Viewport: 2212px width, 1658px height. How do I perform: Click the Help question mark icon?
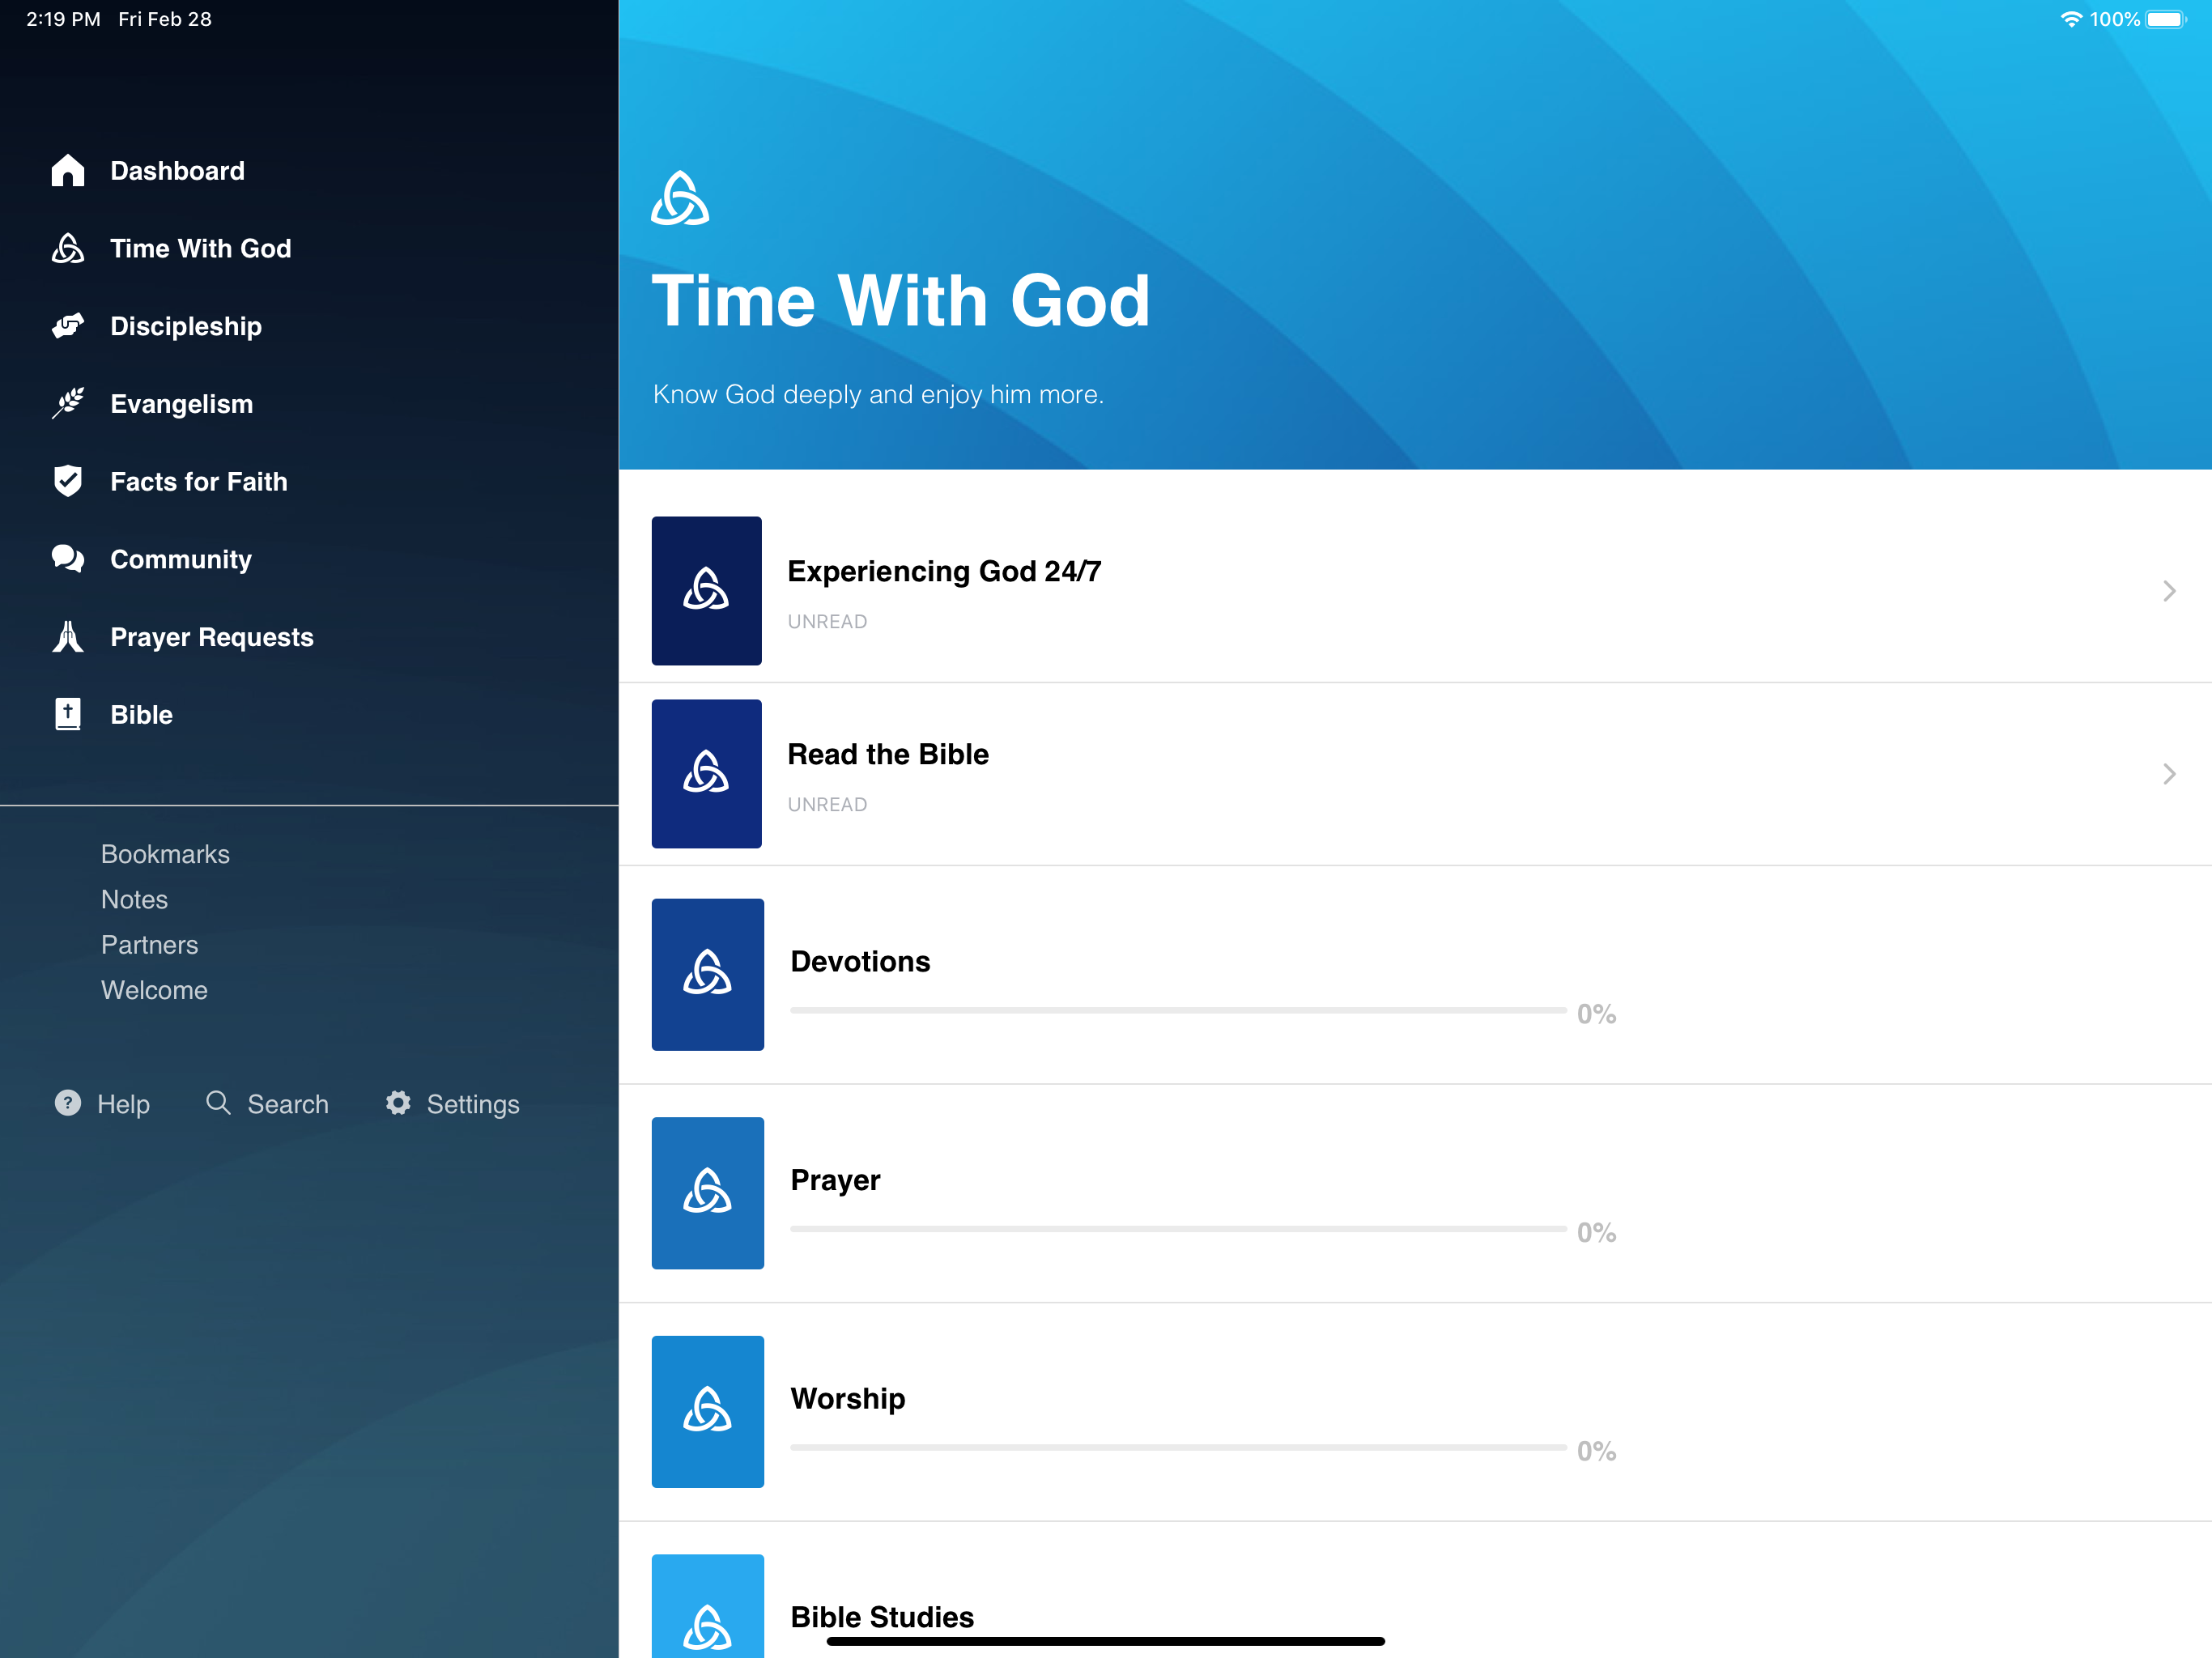pyautogui.click(x=68, y=1103)
